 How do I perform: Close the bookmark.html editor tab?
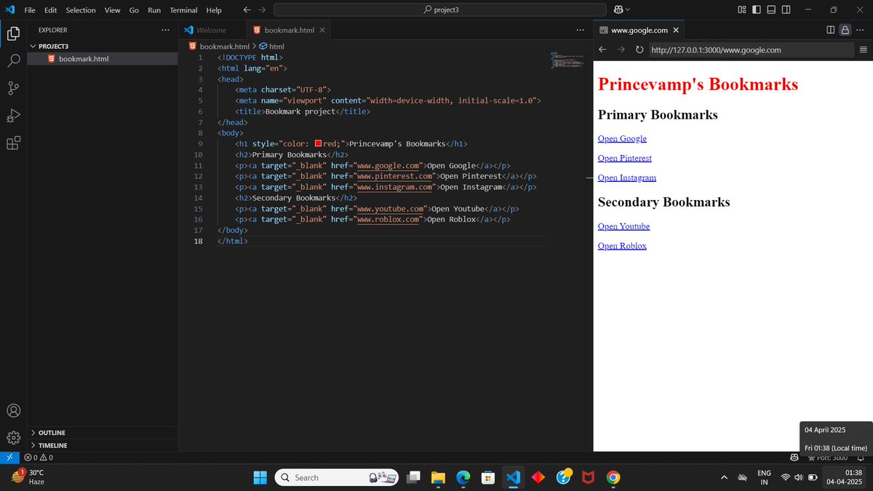pos(322,30)
